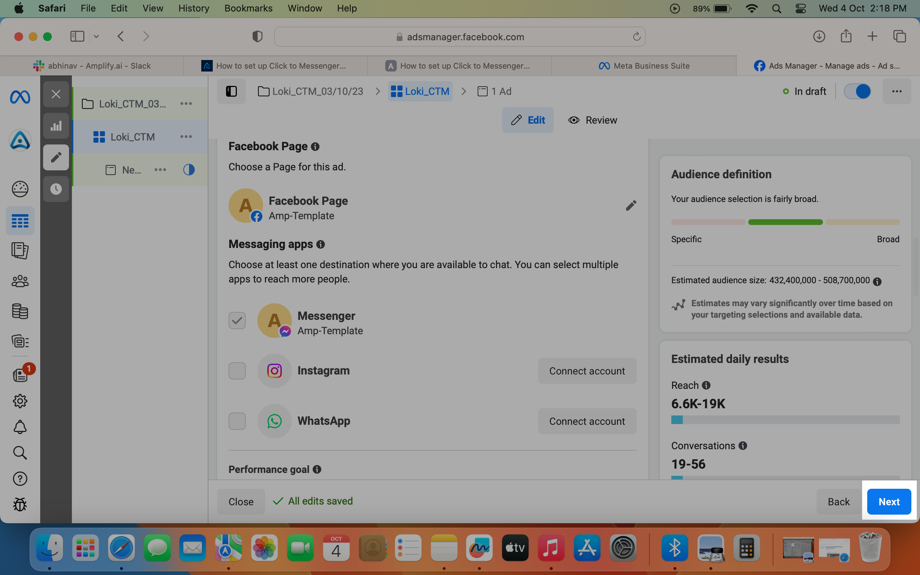The height and width of the screenshot is (575, 920).
Task: Click the Next button
Action: 889,502
